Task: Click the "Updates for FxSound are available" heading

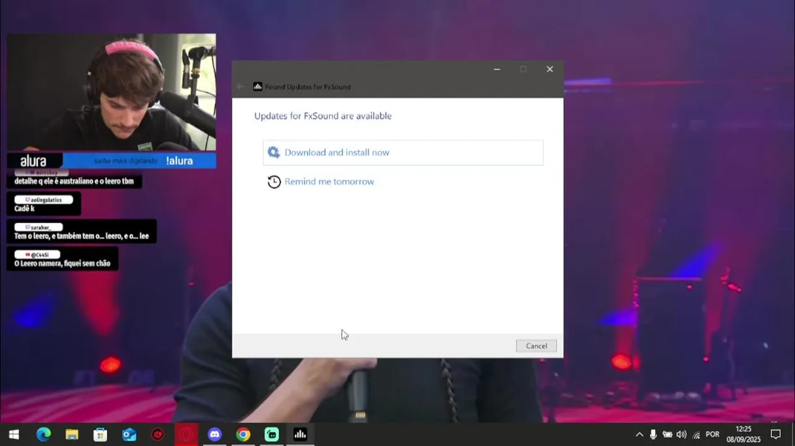Action: click(323, 116)
